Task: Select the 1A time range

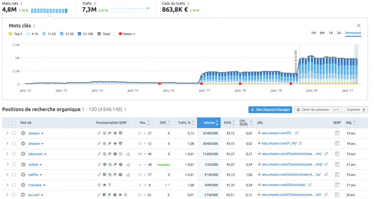Action: point(331,33)
